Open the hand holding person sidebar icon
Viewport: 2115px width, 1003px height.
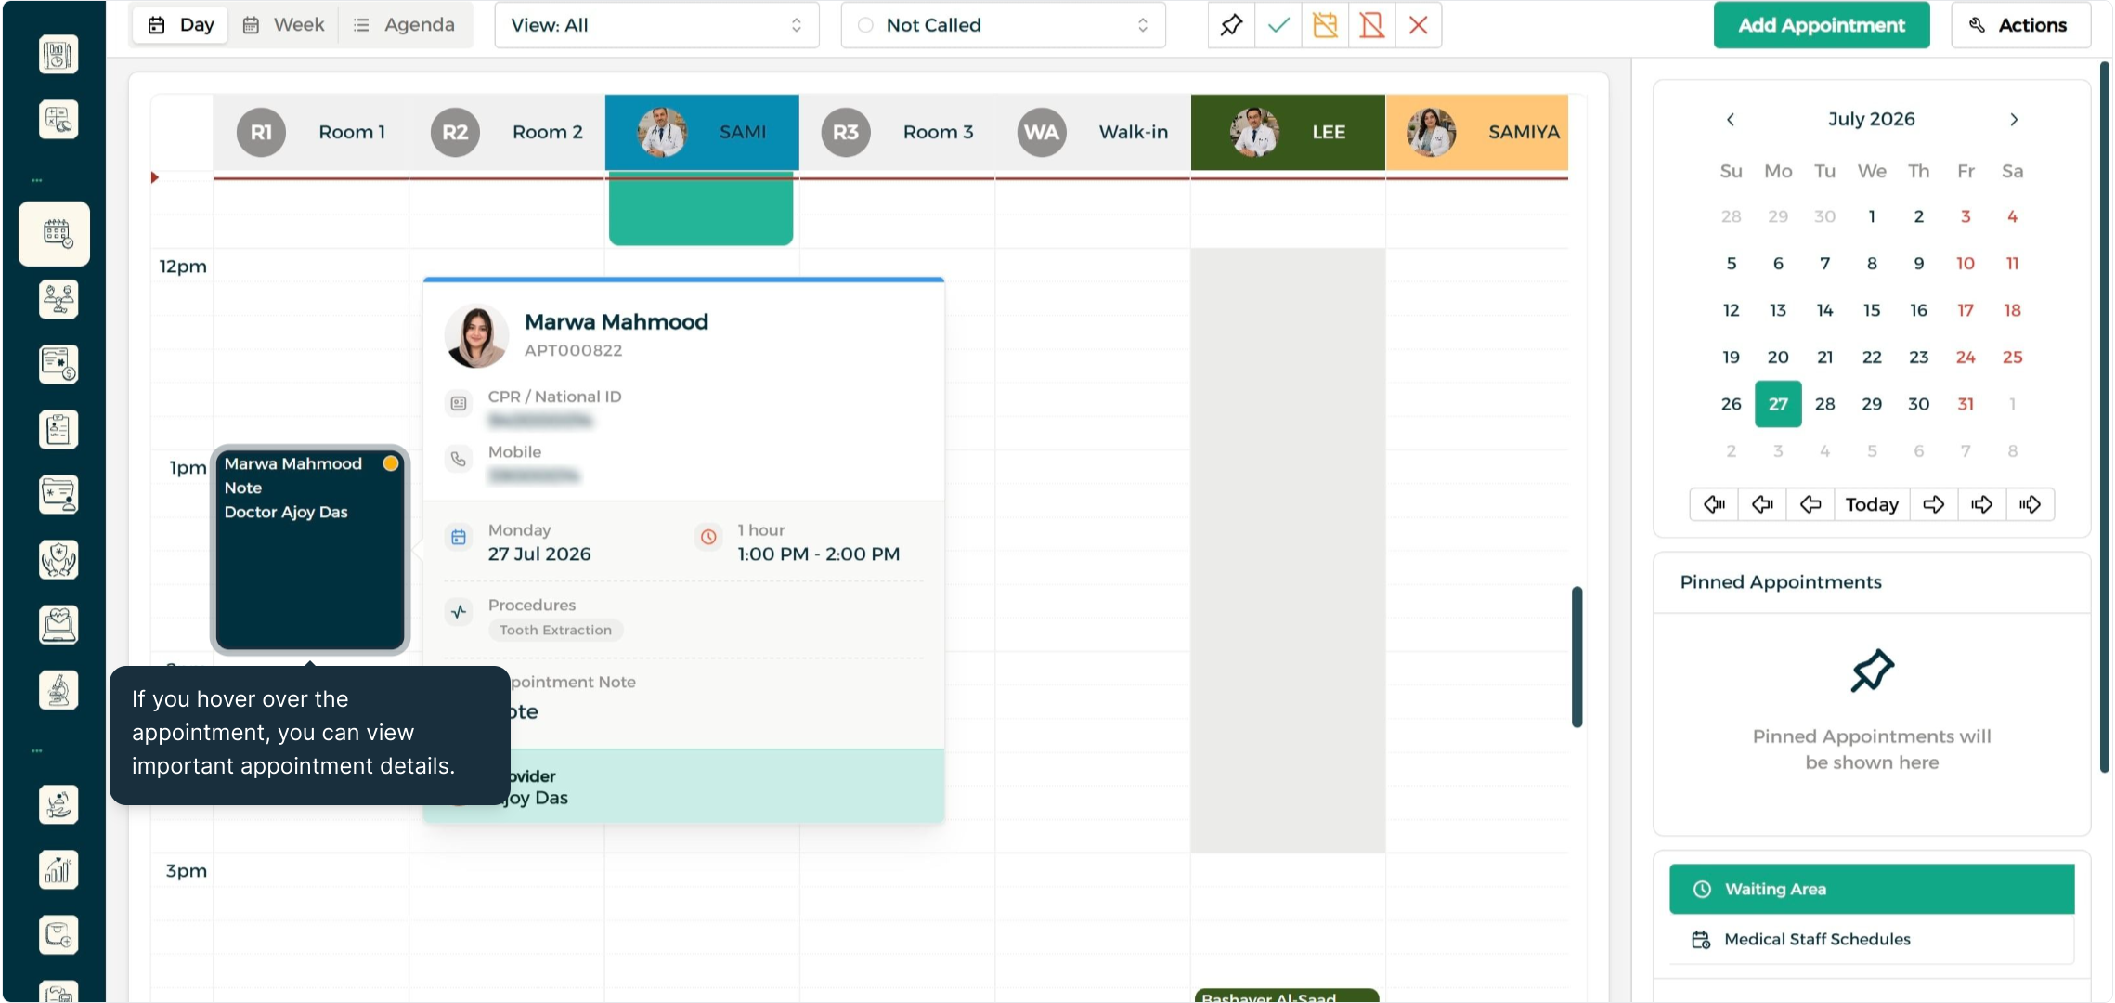coord(58,805)
